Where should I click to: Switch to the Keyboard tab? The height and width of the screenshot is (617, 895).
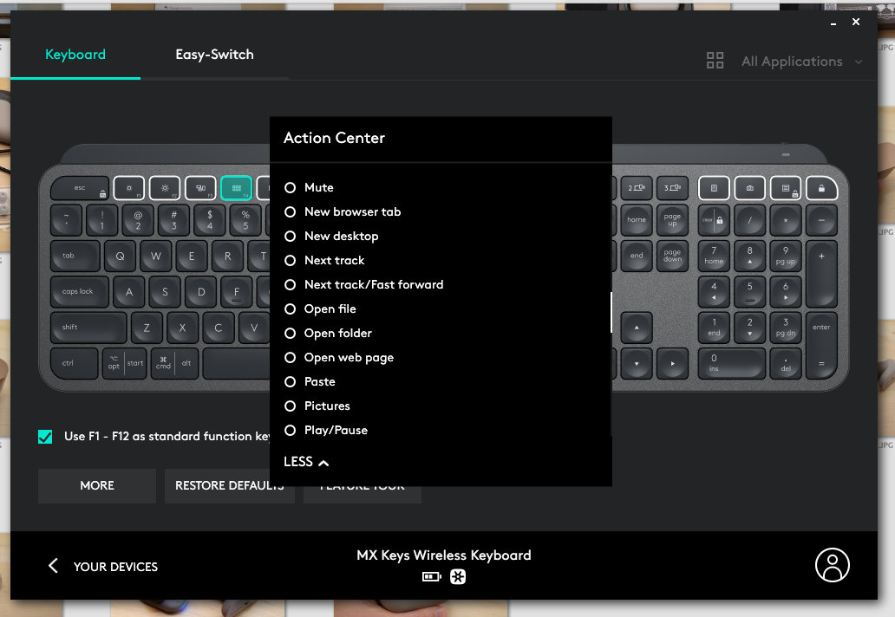click(75, 55)
